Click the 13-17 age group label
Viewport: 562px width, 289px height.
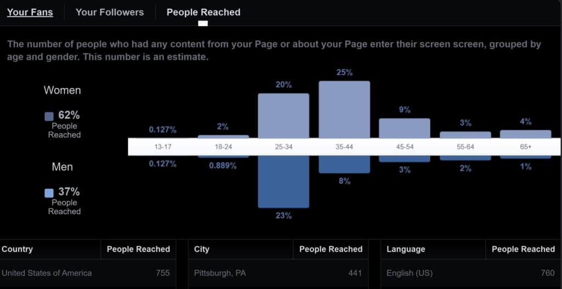162,147
